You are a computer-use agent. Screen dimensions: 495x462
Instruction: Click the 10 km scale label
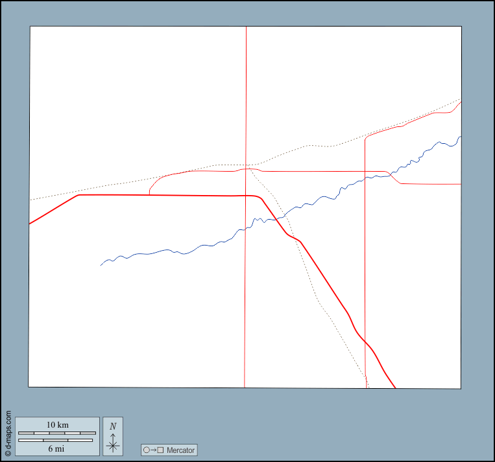[57, 425]
